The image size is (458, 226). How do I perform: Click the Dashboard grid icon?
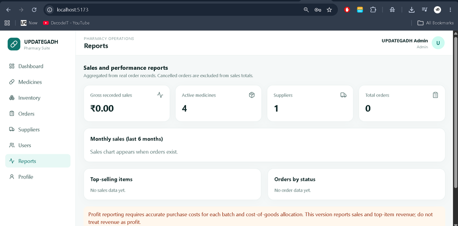coord(12,66)
